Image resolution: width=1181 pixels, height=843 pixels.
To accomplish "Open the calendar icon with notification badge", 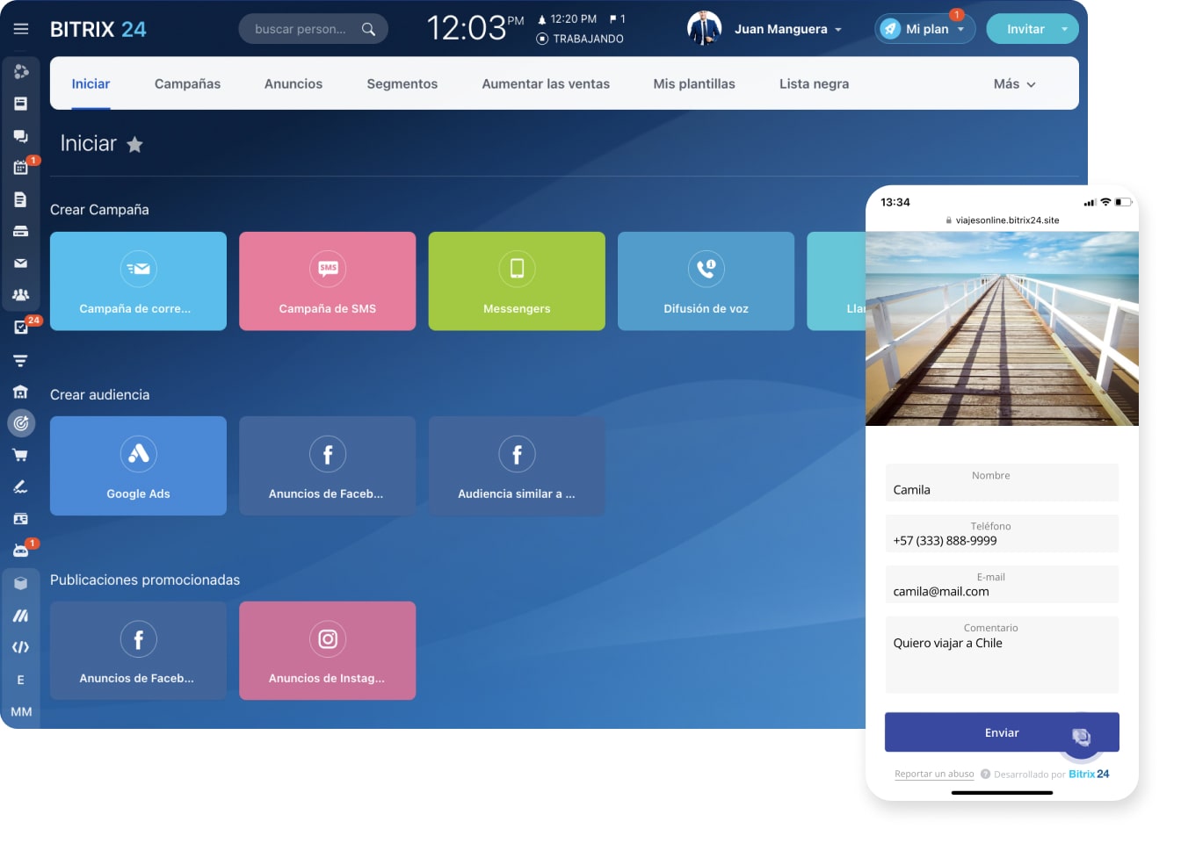I will click(x=21, y=167).
